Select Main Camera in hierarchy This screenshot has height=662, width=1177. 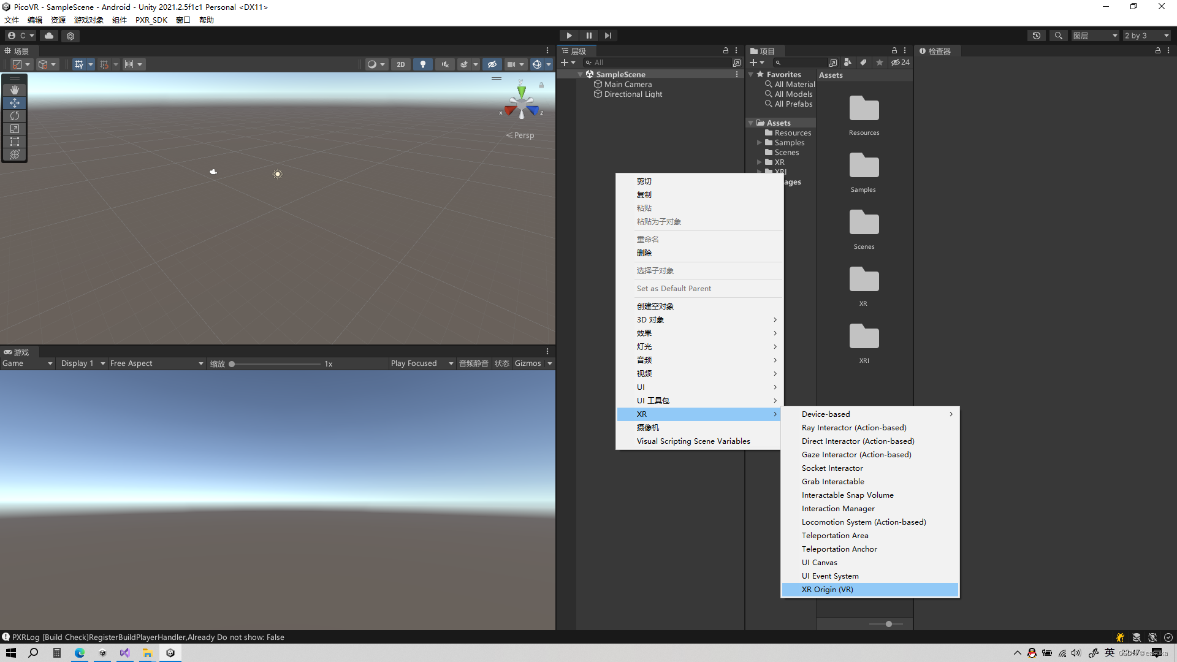coord(628,85)
